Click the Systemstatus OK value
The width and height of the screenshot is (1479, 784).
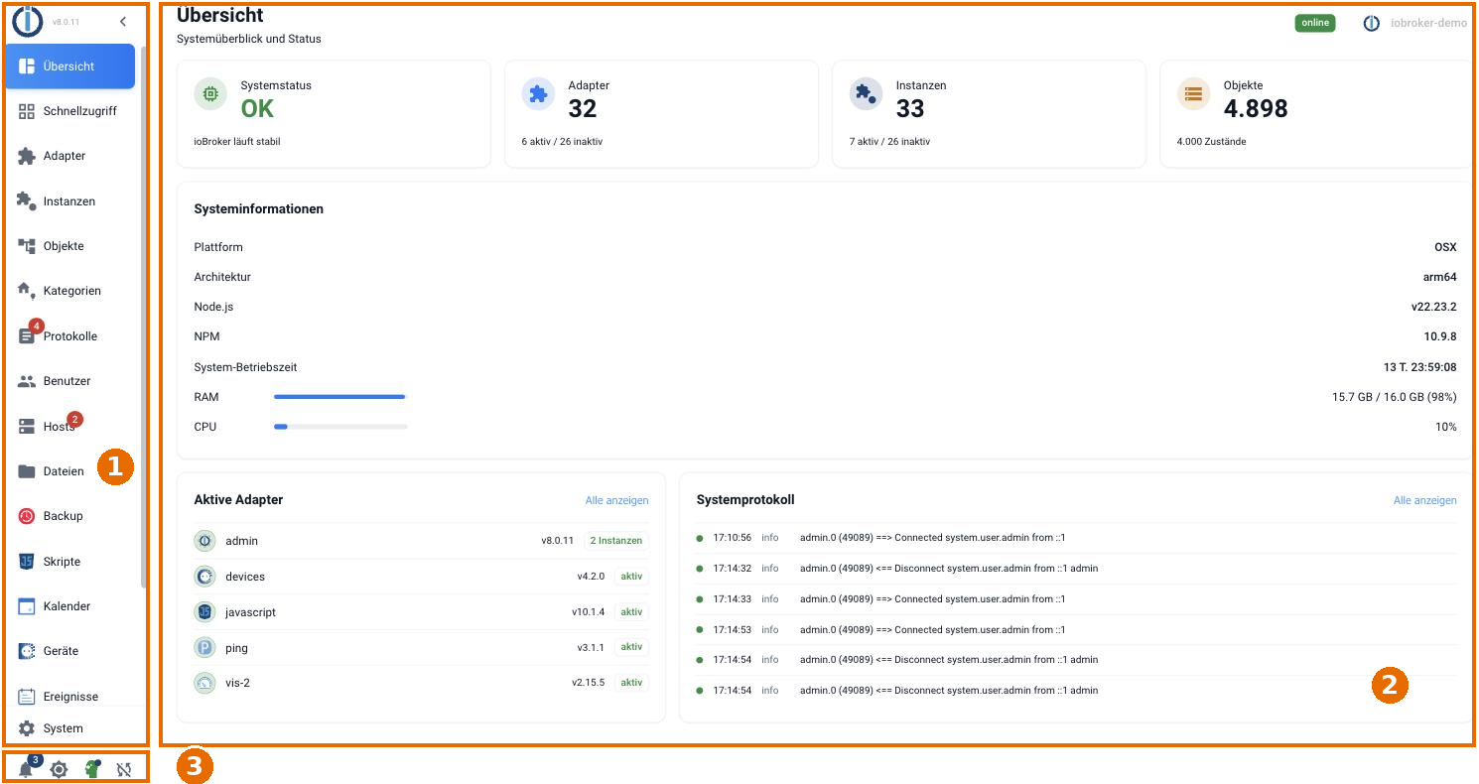257,108
